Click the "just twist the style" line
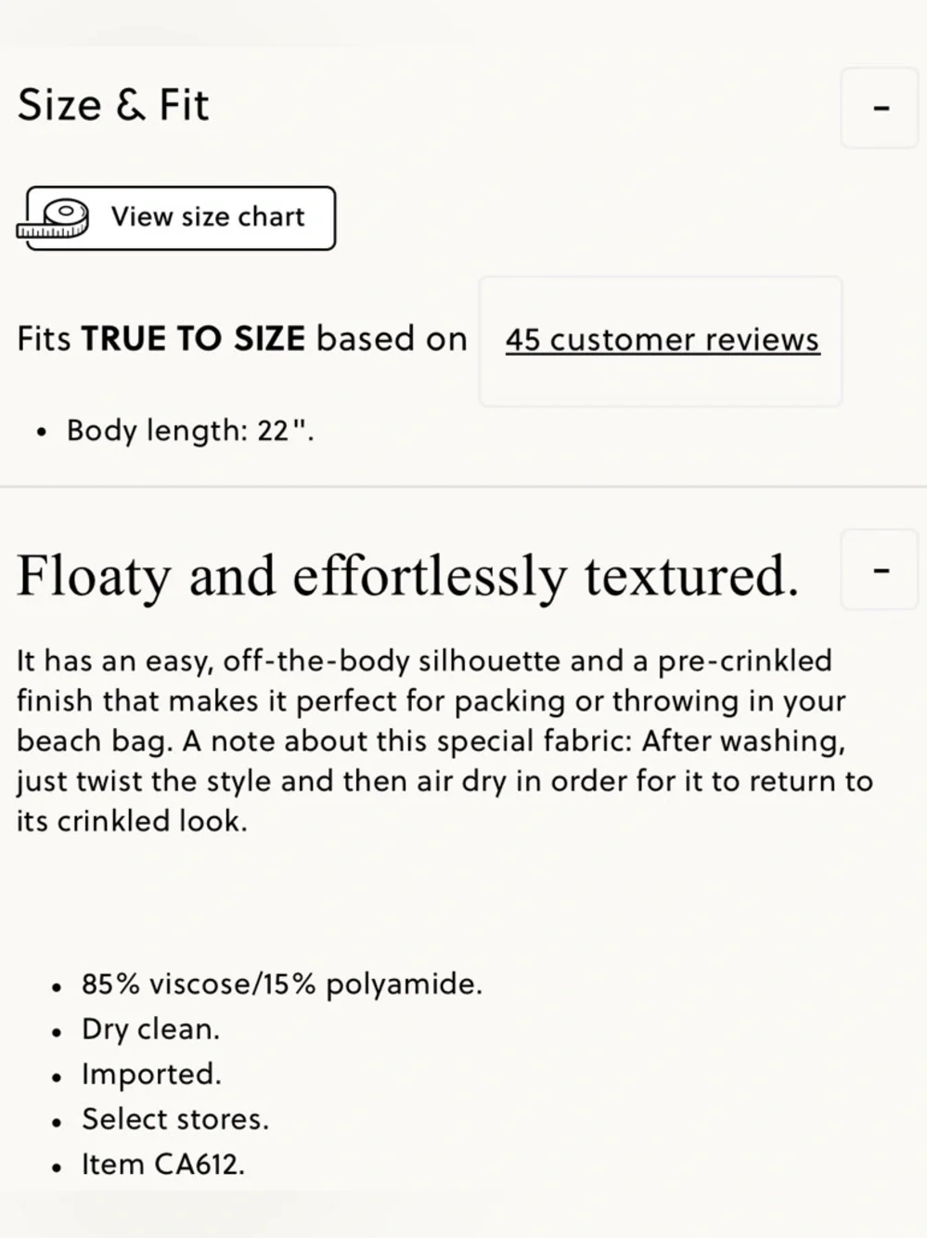 click(x=444, y=781)
